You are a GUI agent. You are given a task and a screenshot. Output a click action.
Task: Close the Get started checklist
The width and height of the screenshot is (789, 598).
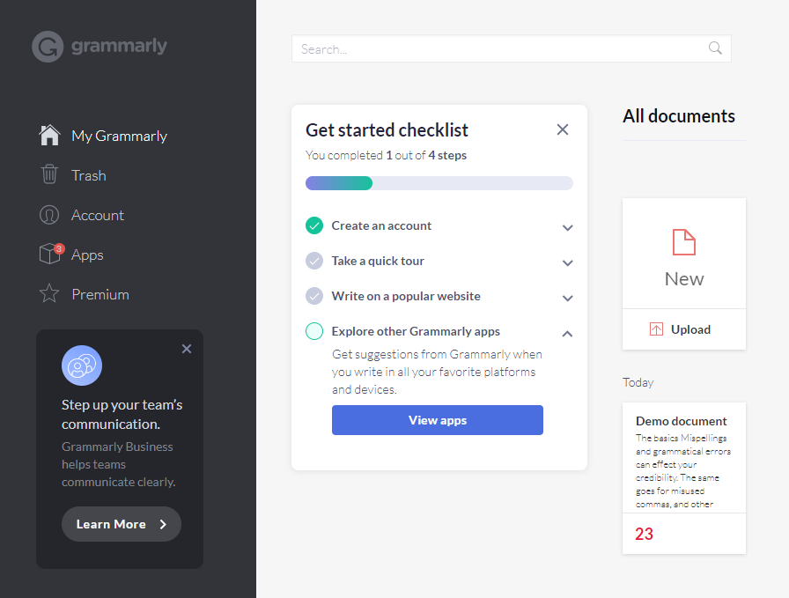(x=563, y=129)
